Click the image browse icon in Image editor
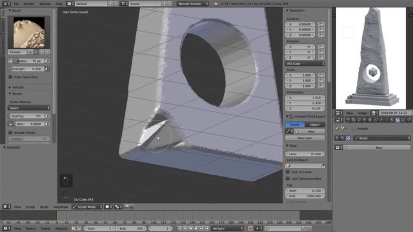Viewport: 413px width, 232px height. [374, 113]
